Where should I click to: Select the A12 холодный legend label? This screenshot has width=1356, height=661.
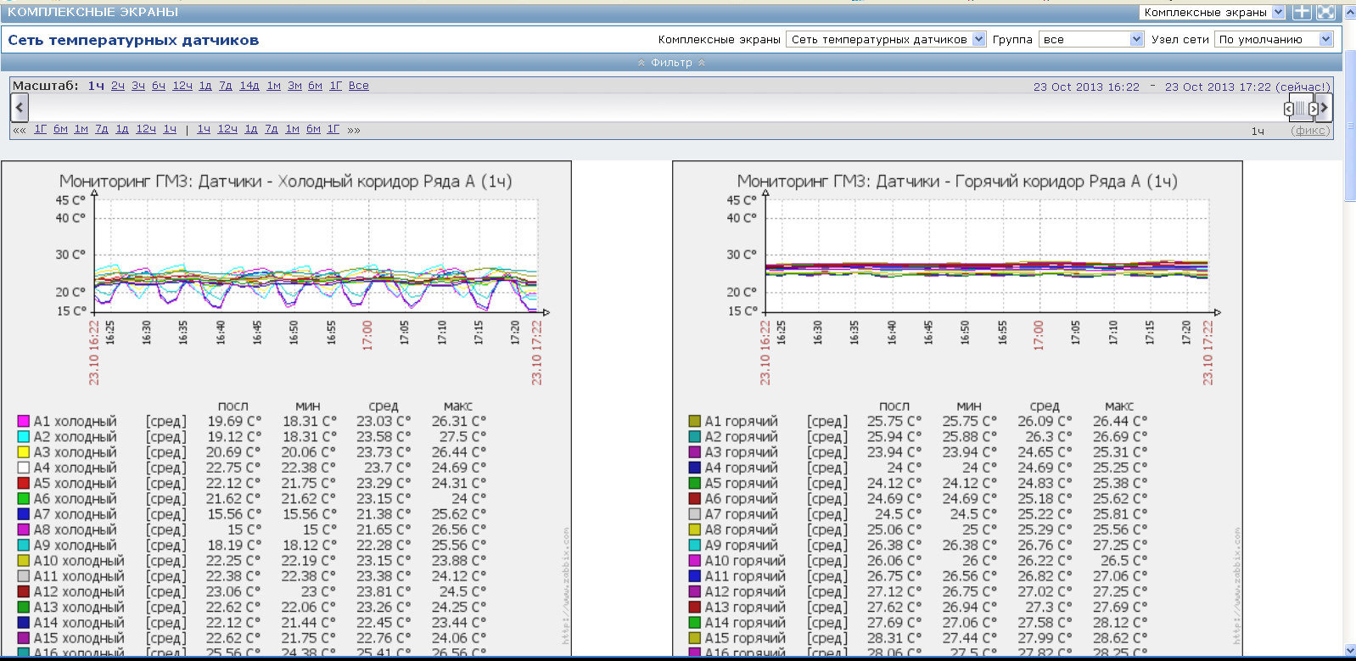[79, 591]
